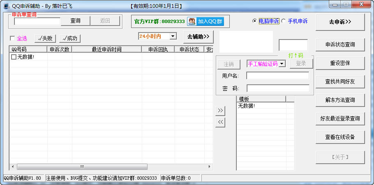Click the 查看在线设备 button
This screenshot has width=374, height=185.
[x=340, y=137]
